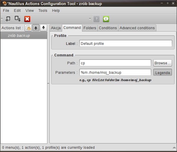Open the File menu
This screenshot has height=152, width=177.
click(6, 10)
